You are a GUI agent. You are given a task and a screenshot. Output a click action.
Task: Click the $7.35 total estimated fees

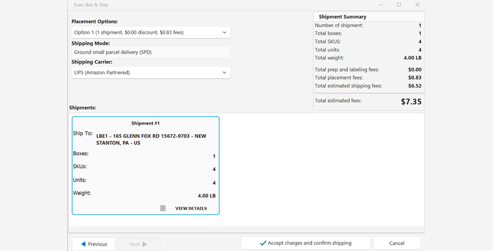(411, 102)
